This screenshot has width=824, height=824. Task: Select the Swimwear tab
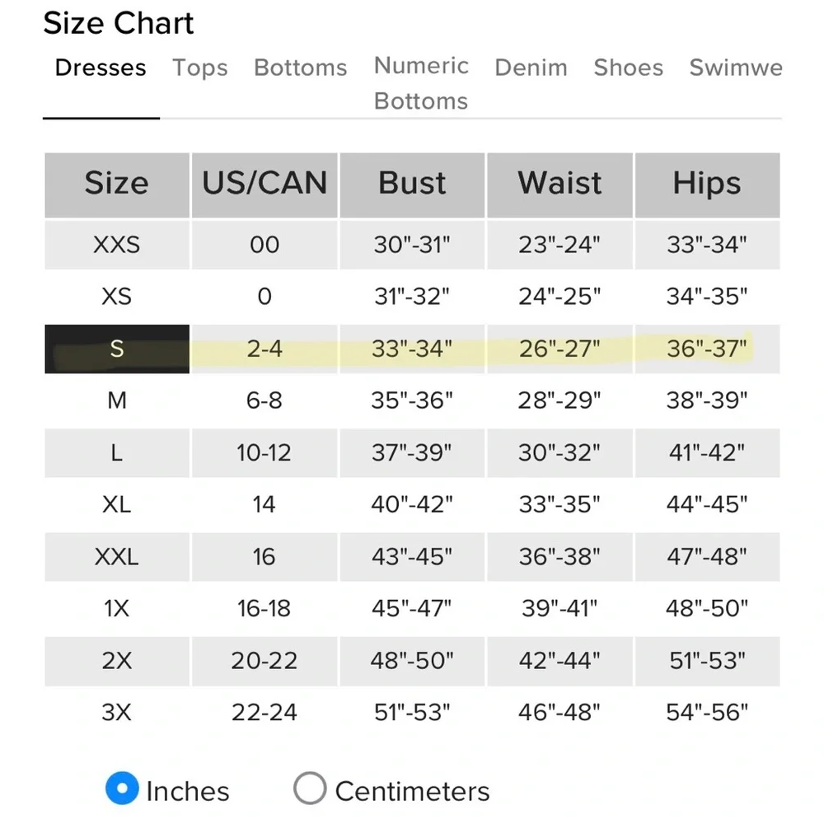[x=736, y=68]
